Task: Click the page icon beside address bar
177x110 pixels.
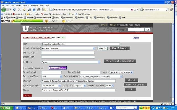Action: (51, 10)
